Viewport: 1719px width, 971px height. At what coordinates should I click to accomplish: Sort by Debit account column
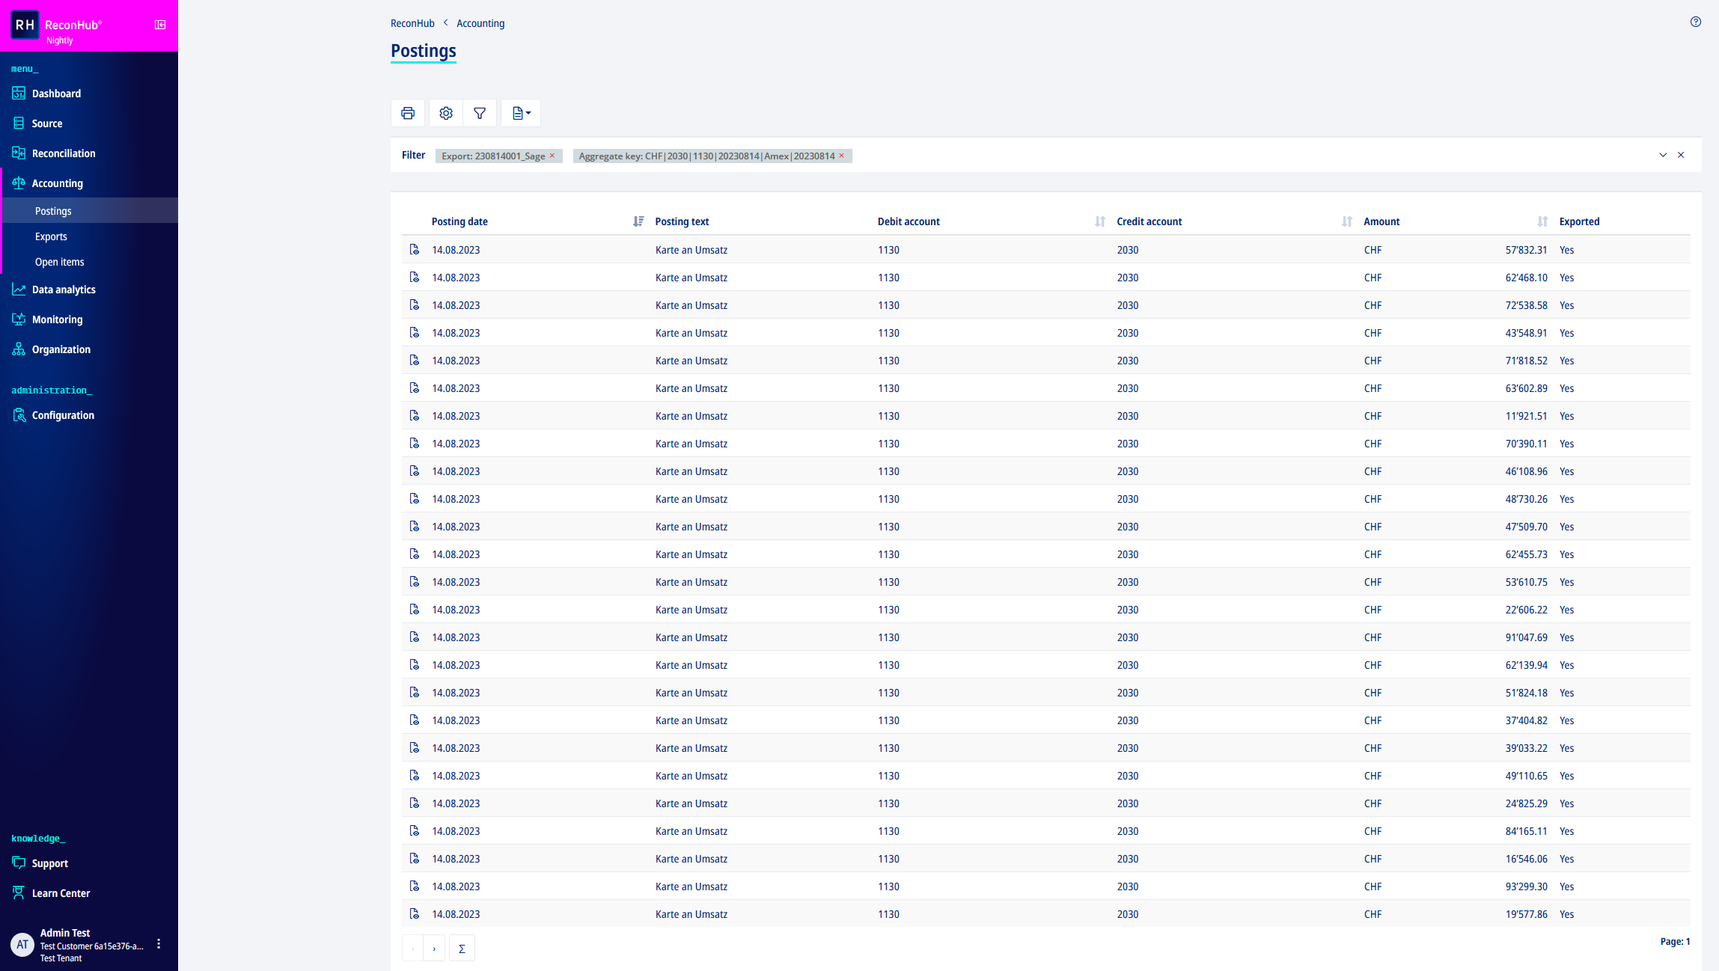(1100, 221)
